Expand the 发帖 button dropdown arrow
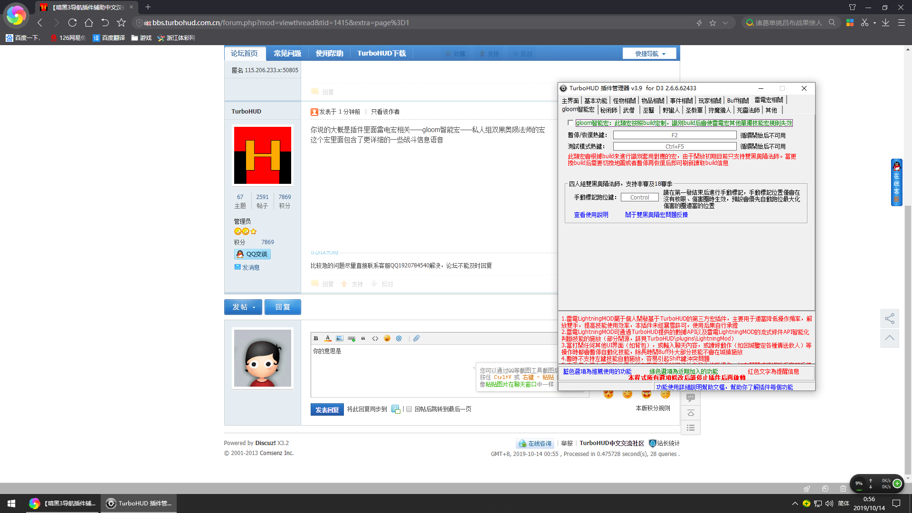This screenshot has height=513, width=912. click(x=254, y=307)
